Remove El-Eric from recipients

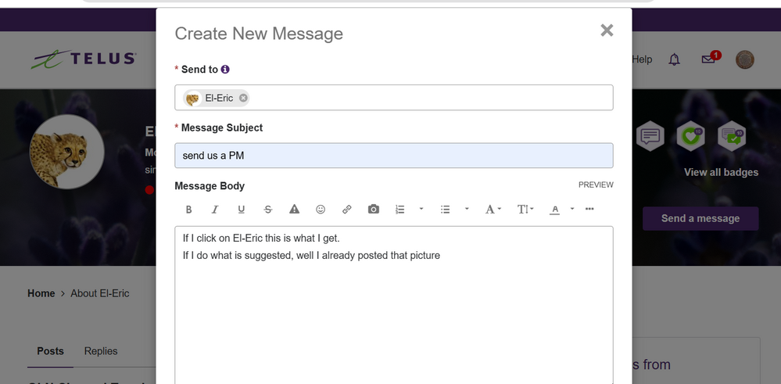click(244, 98)
